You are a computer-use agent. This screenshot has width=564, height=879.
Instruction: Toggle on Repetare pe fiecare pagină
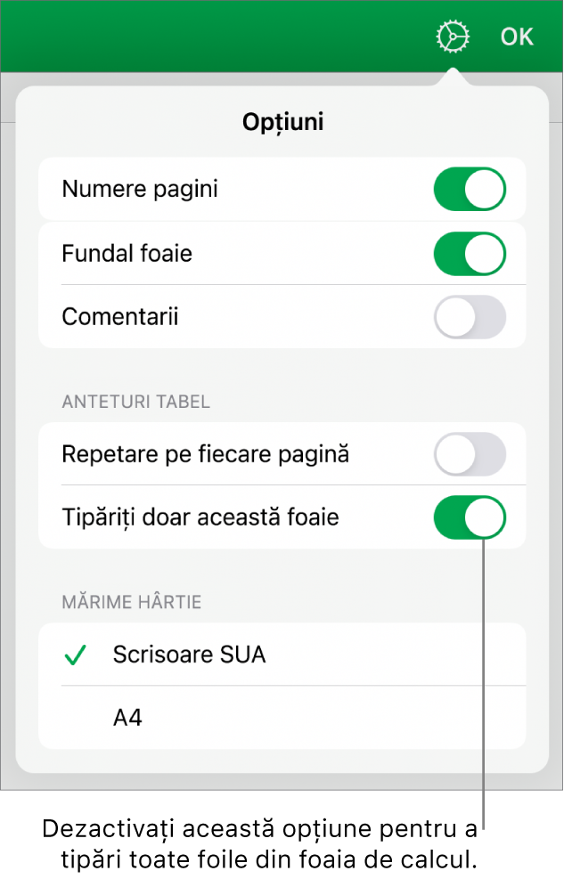click(470, 454)
